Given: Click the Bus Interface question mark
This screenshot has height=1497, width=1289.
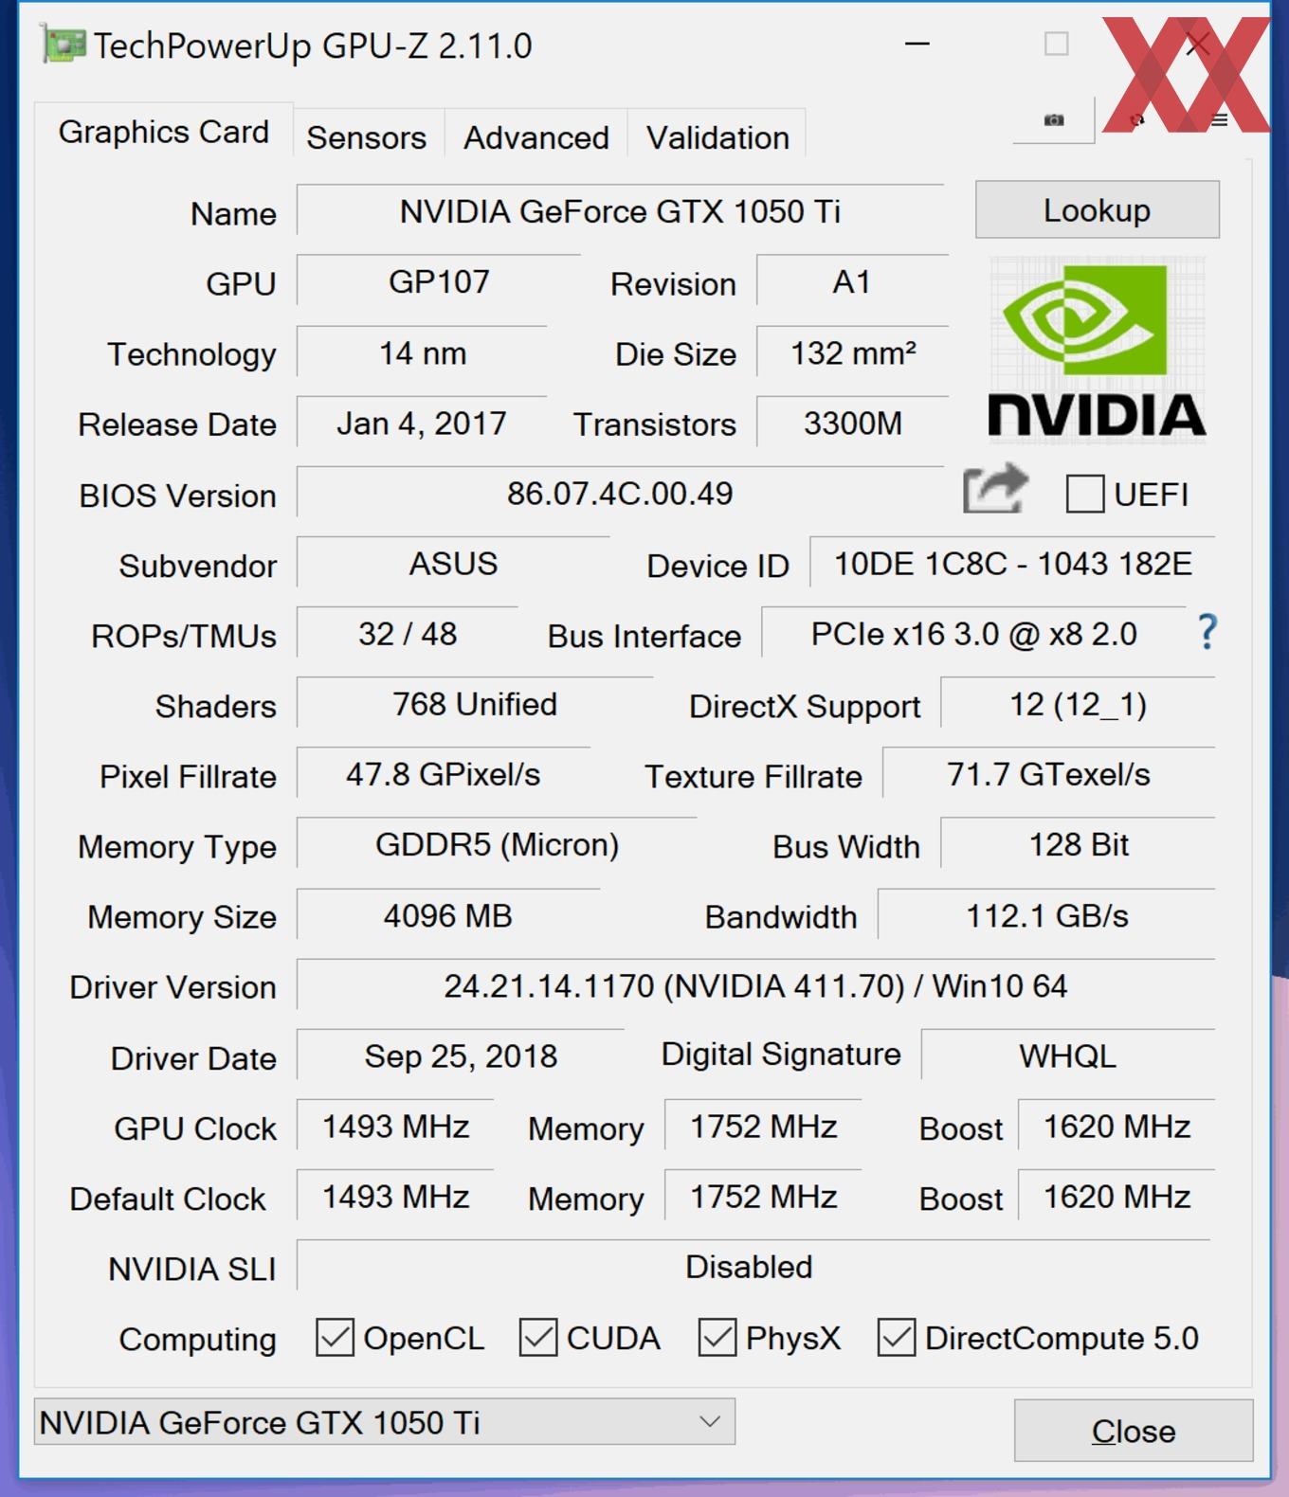Looking at the screenshot, I should pos(1207,632).
